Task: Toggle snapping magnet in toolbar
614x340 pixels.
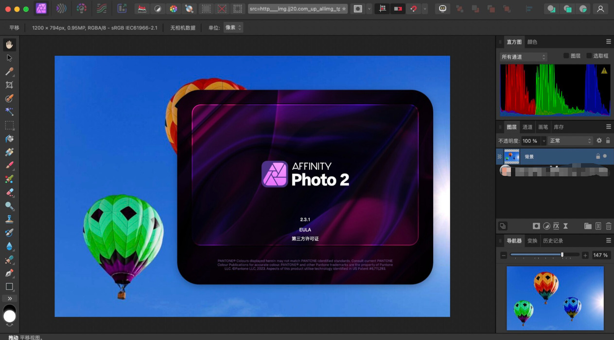Action: pyautogui.click(x=414, y=9)
